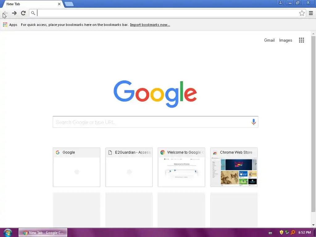Image resolution: width=316 pixels, height=237 pixels.
Task: Click the Google favicon on Google tile
Action: [x=58, y=152]
